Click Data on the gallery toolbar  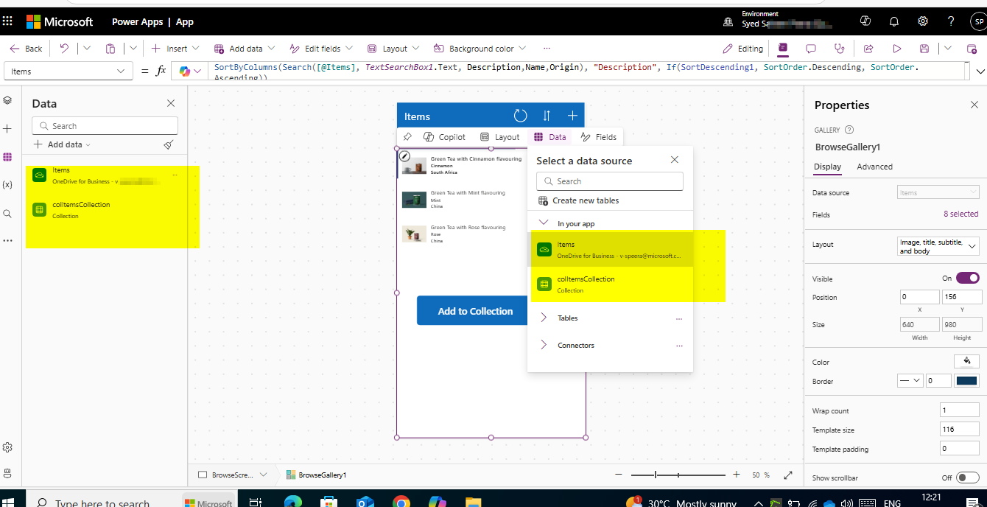(550, 137)
